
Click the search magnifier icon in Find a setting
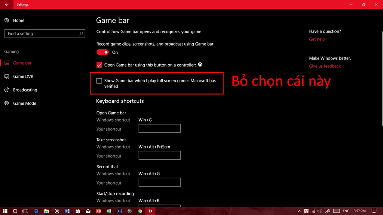[81, 34]
